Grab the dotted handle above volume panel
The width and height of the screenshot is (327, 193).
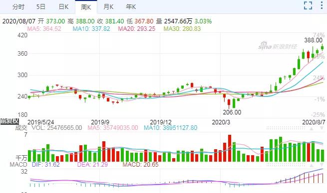click(x=286, y=128)
